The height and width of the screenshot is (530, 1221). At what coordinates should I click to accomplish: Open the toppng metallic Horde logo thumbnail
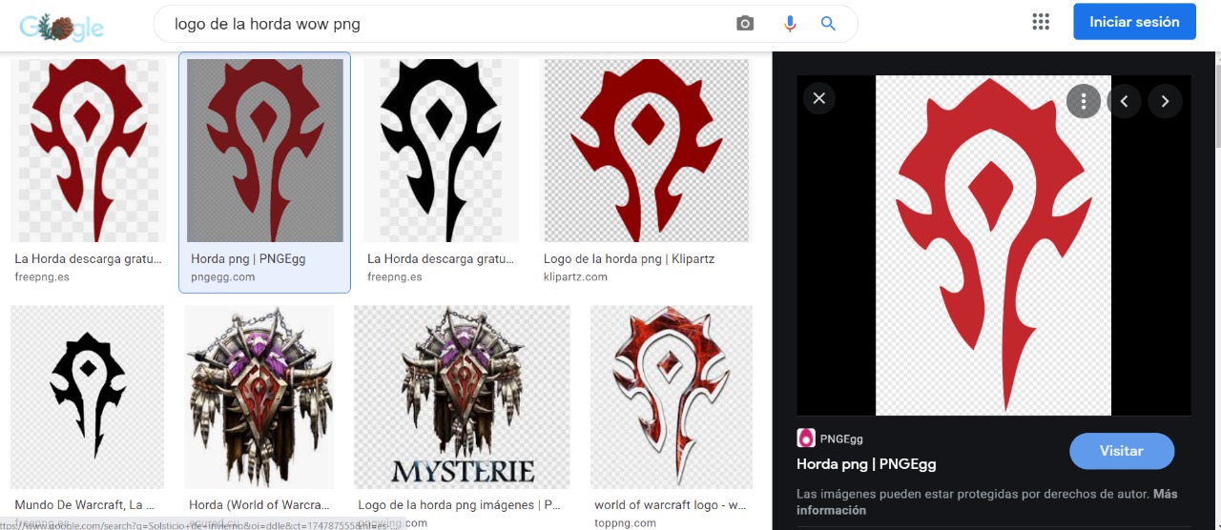tap(672, 397)
